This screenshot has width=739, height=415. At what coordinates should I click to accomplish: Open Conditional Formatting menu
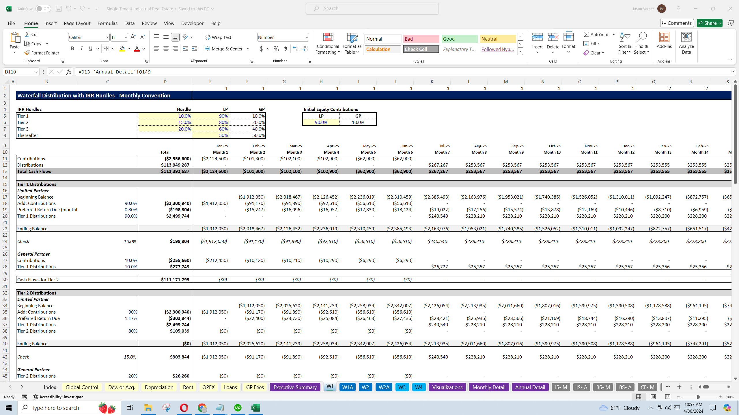tap(328, 43)
